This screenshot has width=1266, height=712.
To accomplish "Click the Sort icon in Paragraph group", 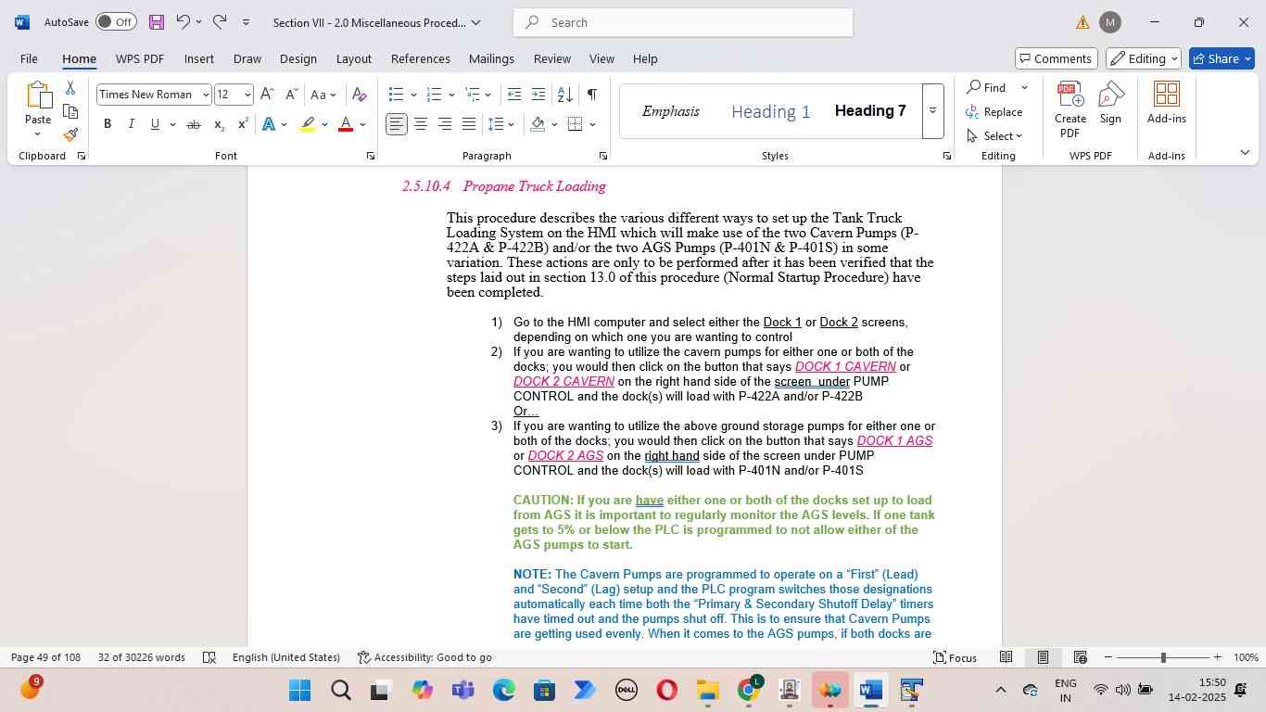I will [564, 95].
